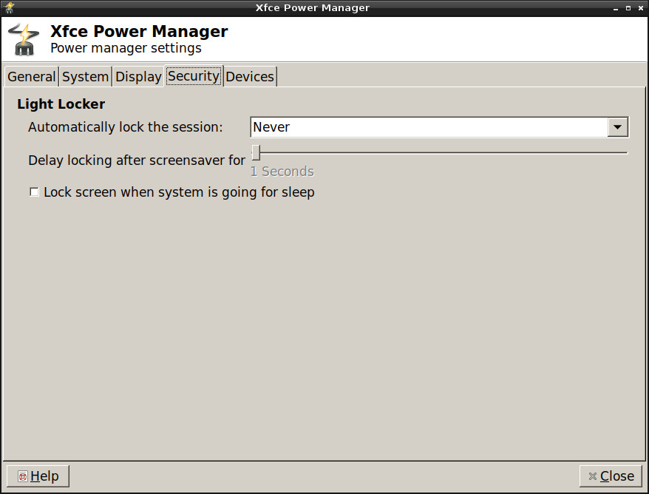This screenshot has width=649, height=494.
Task: Click the '1 Seconds' slider value label
Action: (x=282, y=172)
